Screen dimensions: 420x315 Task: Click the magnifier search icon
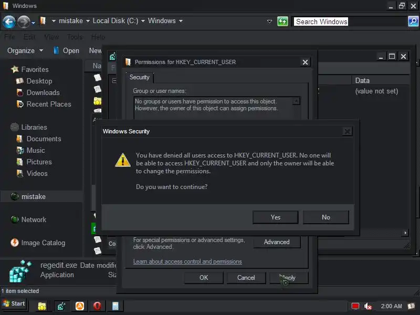(x=413, y=21)
